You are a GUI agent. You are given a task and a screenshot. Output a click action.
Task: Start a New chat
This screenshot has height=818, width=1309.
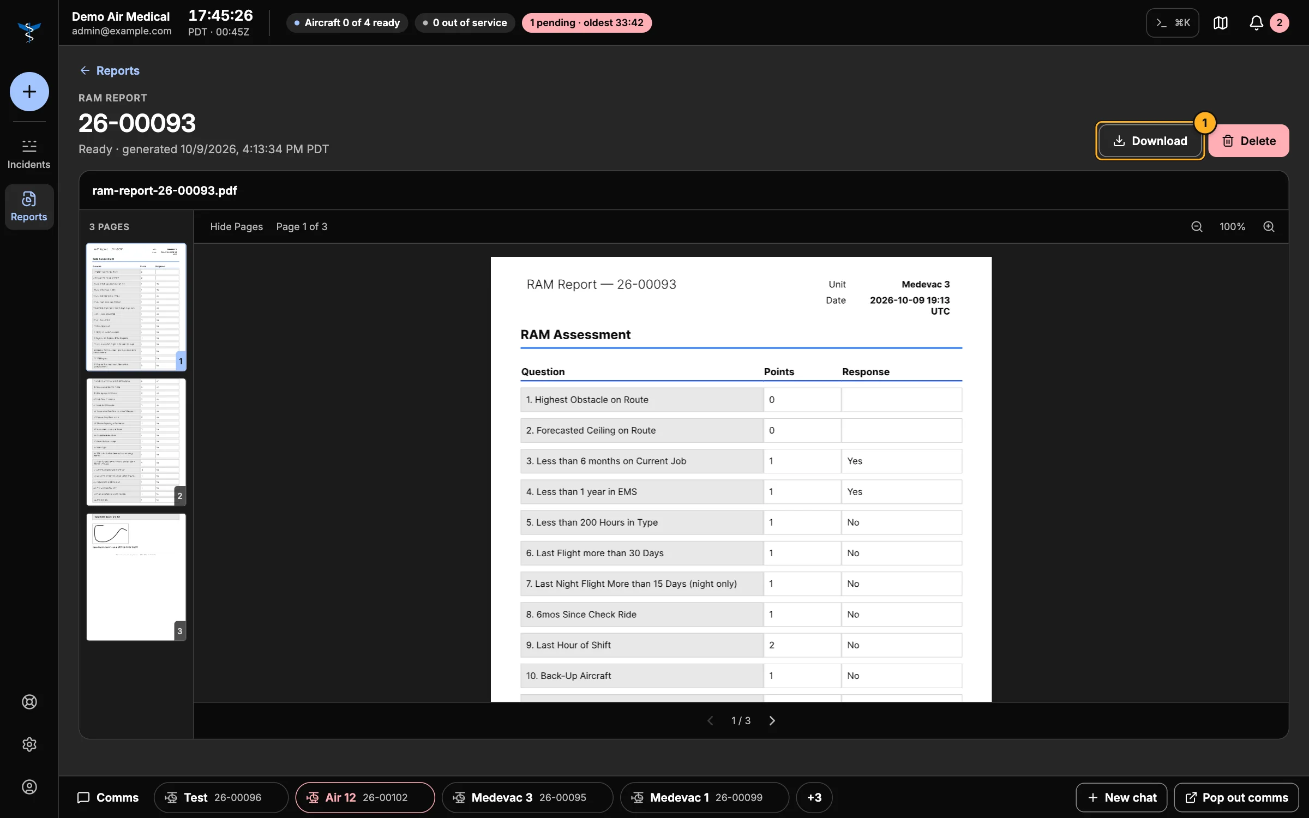click(1121, 797)
